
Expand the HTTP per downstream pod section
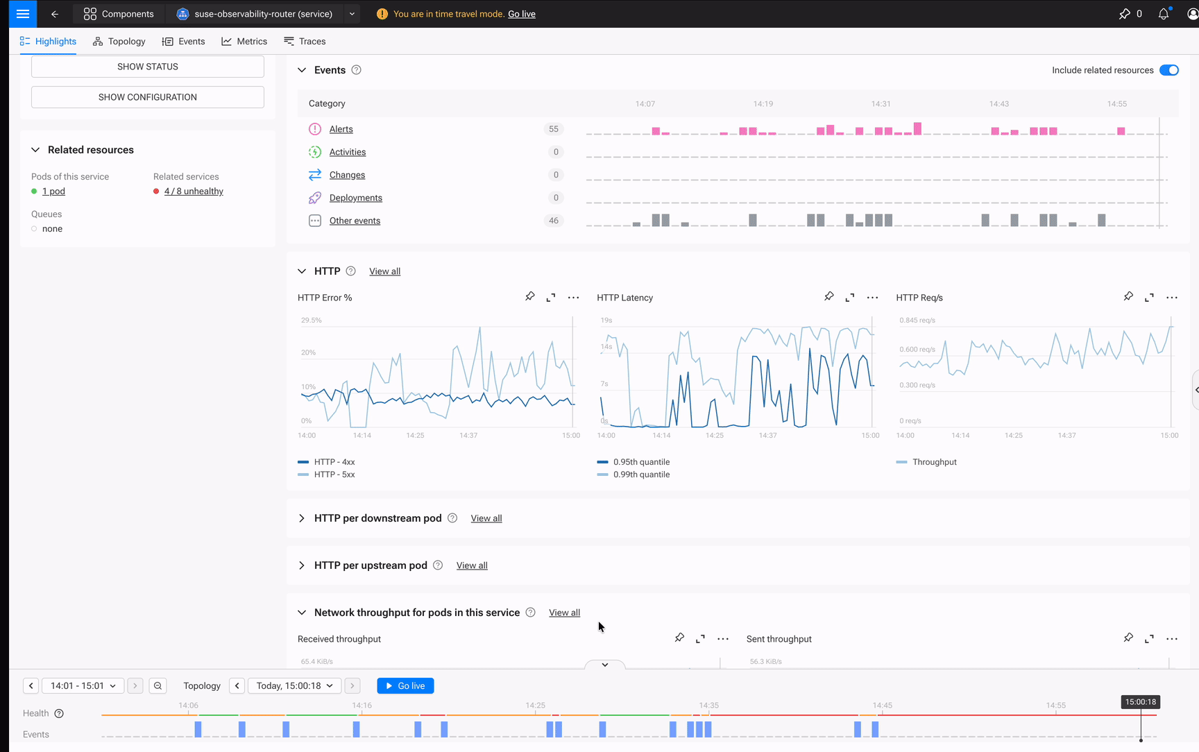302,518
